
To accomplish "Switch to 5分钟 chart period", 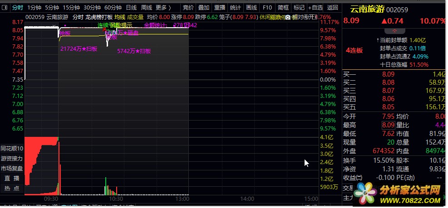I will click(52, 8).
